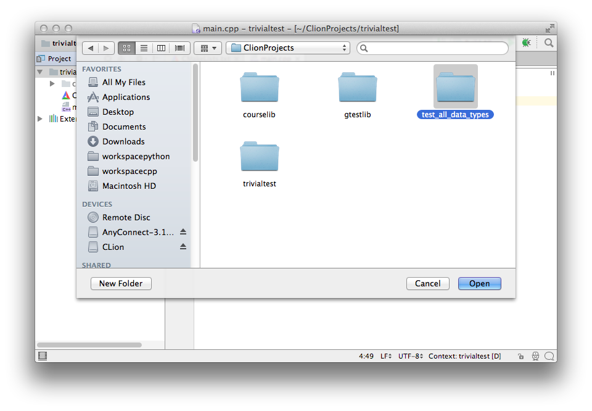This screenshot has width=592, height=411.
Task: Open the ClionProjects location dropdown
Action: point(287,48)
